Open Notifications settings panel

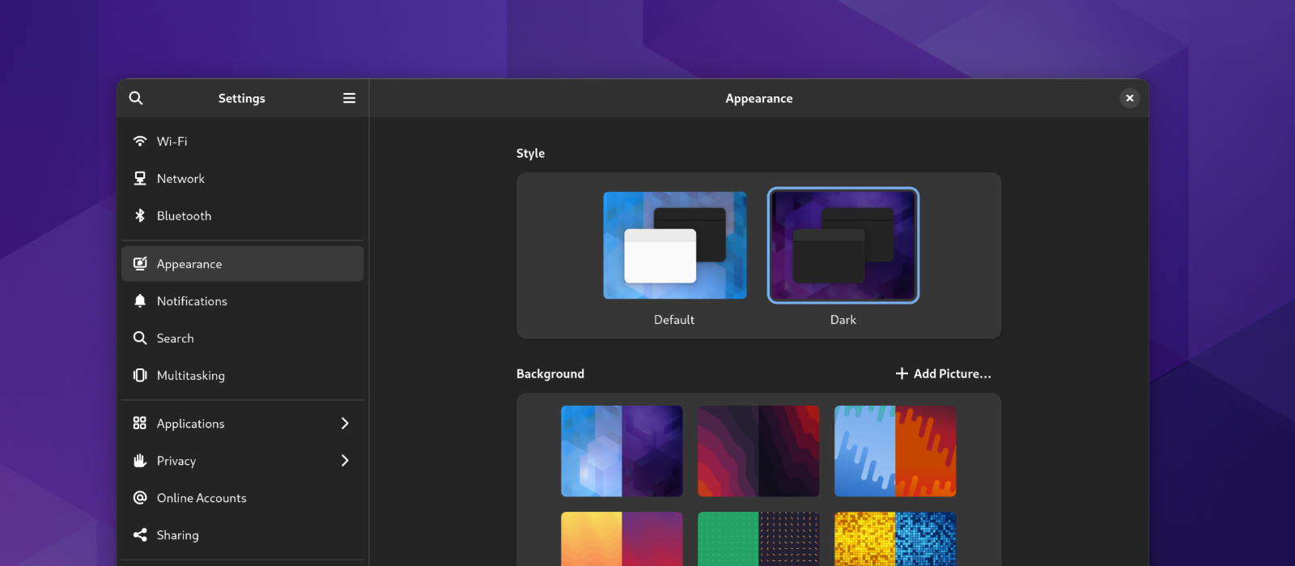click(243, 300)
